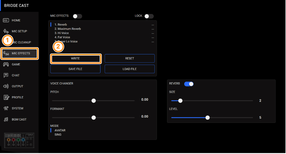286x154 pixels.
Task: Open the BGM CAST page label
Action: pyautogui.click(x=19, y=119)
